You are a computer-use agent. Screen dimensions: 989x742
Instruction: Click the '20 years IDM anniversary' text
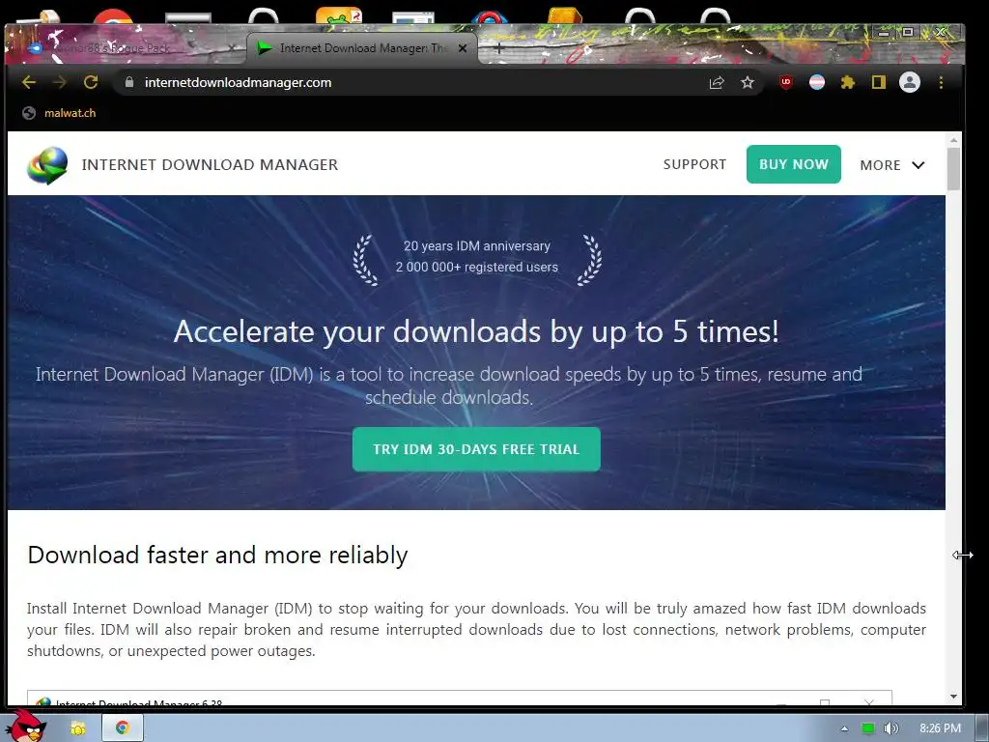point(477,246)
